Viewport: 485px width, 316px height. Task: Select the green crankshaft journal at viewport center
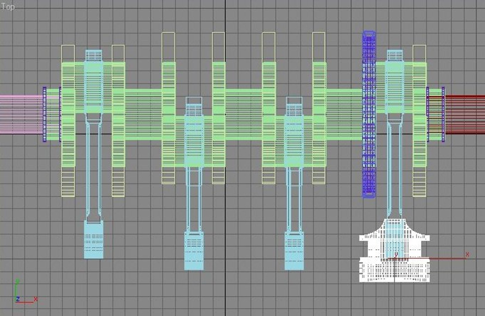pos(244,114)
